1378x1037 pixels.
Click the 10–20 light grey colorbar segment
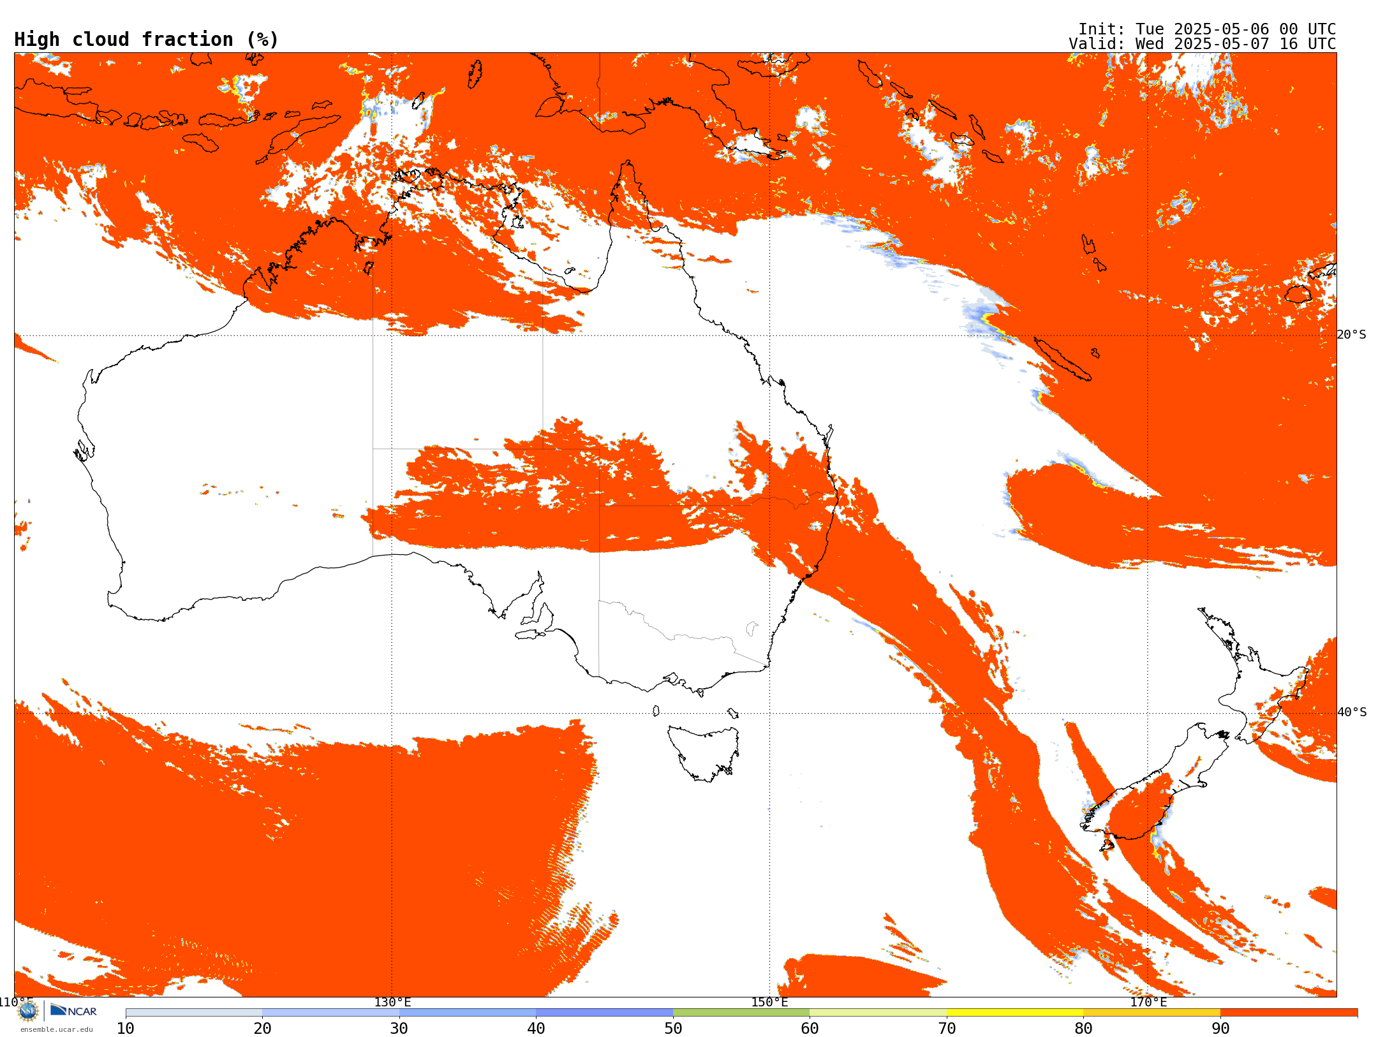pos(194,1013)
